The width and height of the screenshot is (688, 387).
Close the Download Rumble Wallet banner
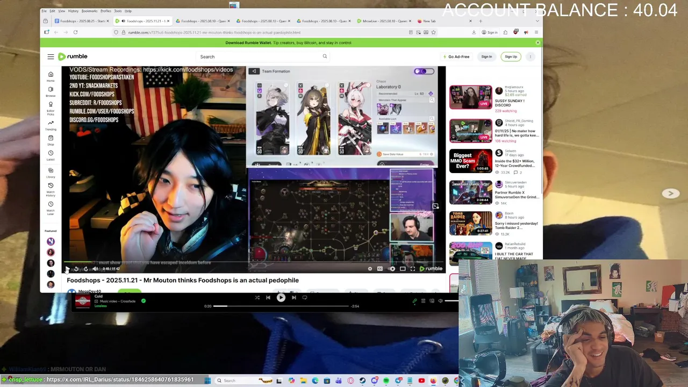(537, 42)
